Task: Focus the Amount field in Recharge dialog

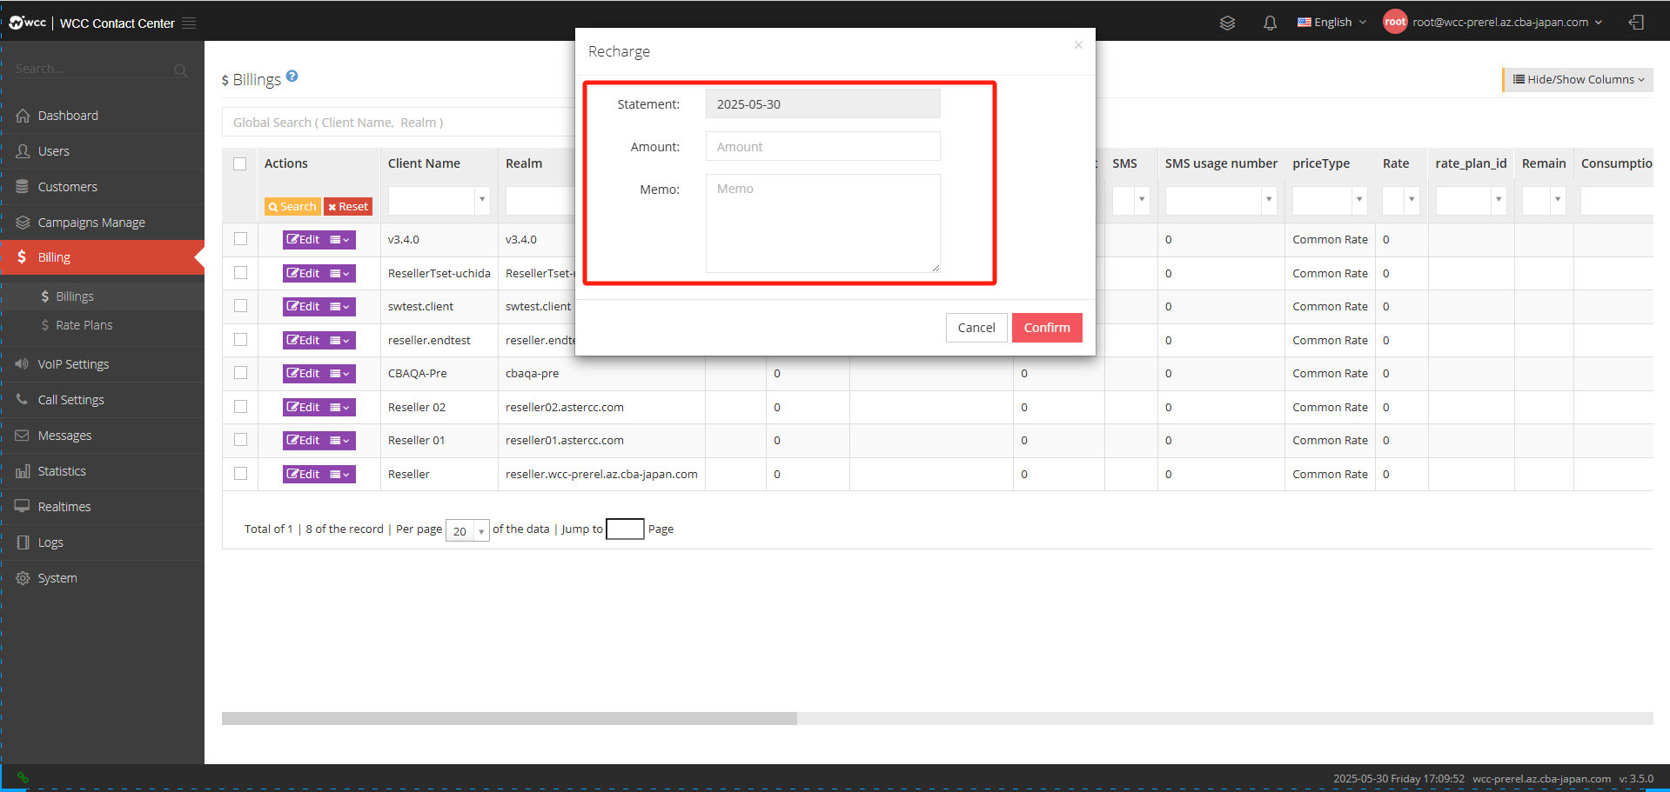Action: coord(823,146)
